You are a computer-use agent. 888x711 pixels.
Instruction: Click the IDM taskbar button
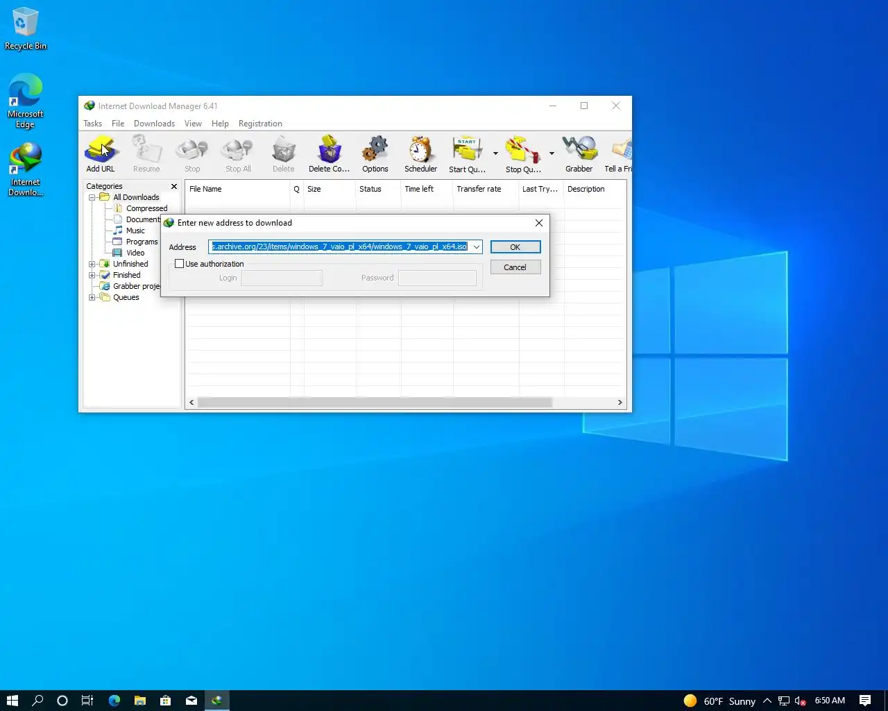click(217, 701)
